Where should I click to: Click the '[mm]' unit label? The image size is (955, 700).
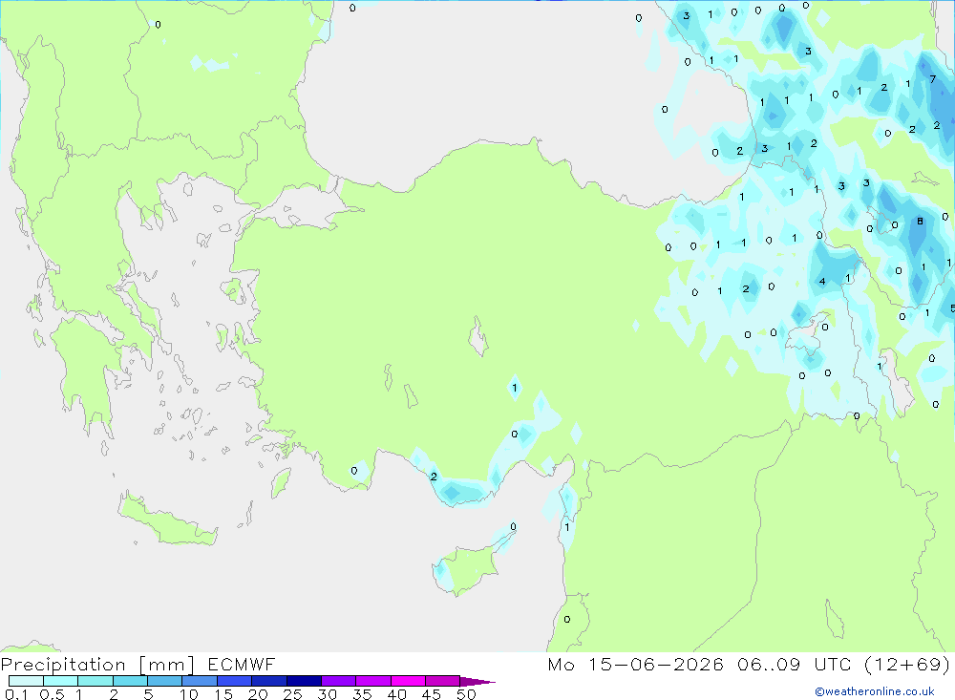click(167, 665)
